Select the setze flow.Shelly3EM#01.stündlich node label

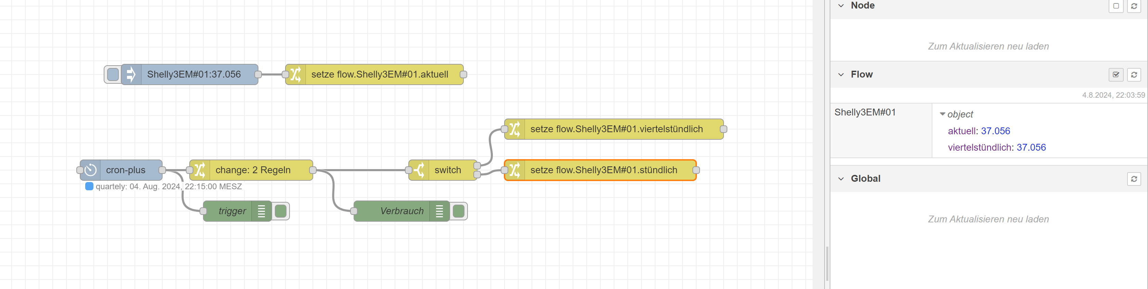point(603,170)
